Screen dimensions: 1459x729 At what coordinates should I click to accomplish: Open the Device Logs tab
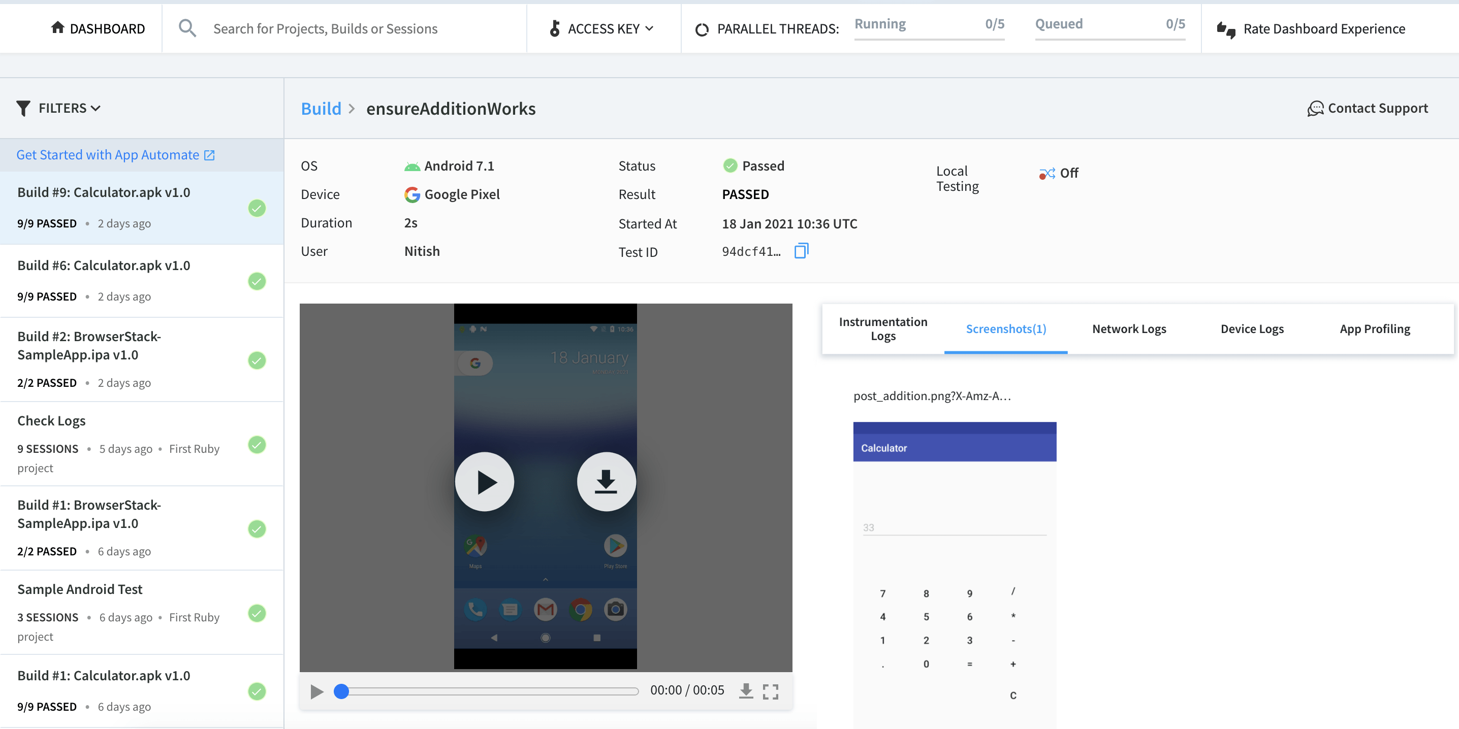click(1252, 329)
